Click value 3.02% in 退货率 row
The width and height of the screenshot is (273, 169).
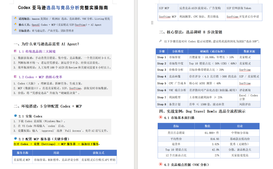click(x=215, y=144)
